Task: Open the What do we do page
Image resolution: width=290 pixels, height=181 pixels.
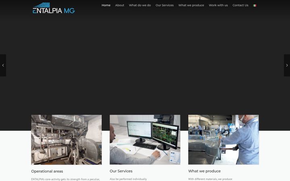Action: [x=140, y=5]
